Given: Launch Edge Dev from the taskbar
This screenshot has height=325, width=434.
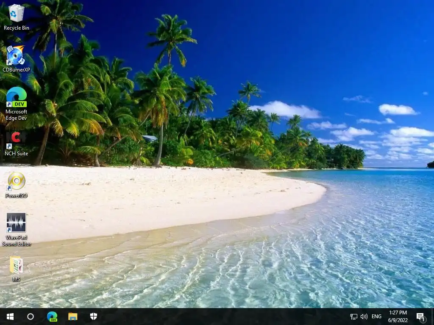Looking at the screenshot, I should click(52, 317).
